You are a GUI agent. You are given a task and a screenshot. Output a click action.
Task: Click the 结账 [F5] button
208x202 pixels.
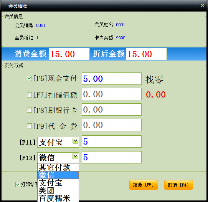click(144, 185)
